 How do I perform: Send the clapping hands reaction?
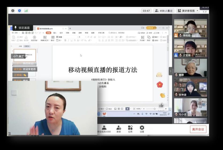coord(162,95)
